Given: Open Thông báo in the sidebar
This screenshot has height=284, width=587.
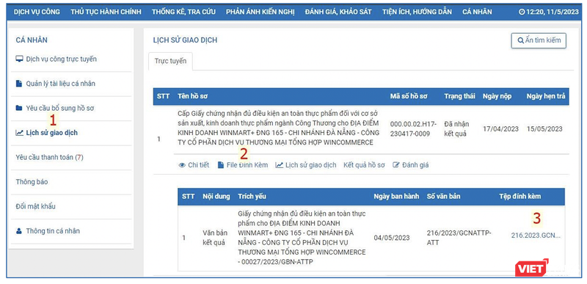Looking at the screenshot, I should 32,182.
